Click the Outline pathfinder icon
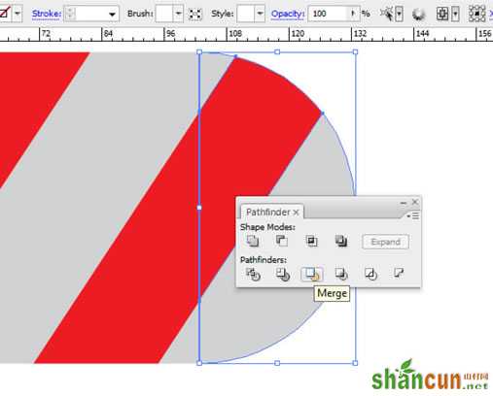 370,274
